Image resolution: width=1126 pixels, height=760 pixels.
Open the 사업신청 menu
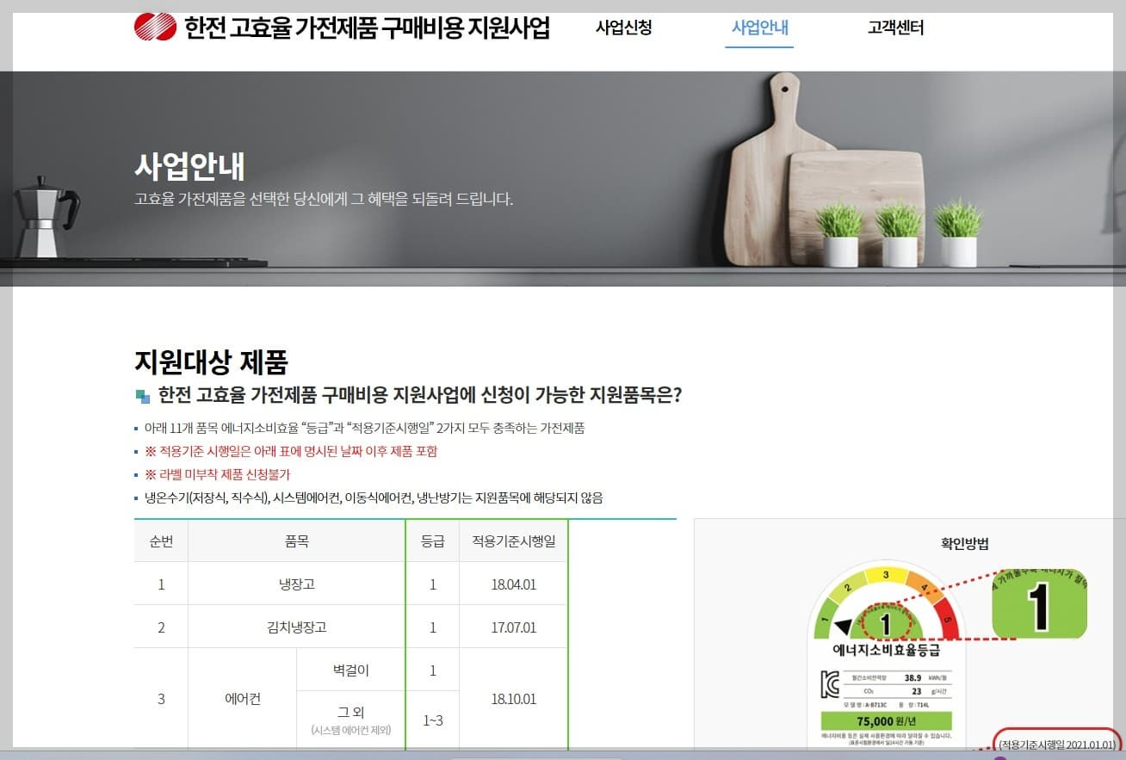(623, 28)
